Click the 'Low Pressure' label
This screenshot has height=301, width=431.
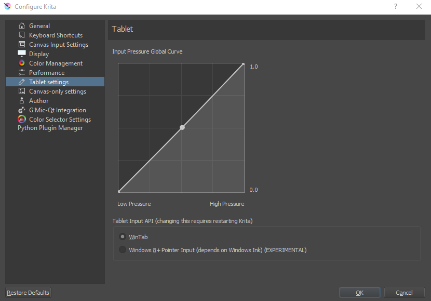(x=134, y=204)
